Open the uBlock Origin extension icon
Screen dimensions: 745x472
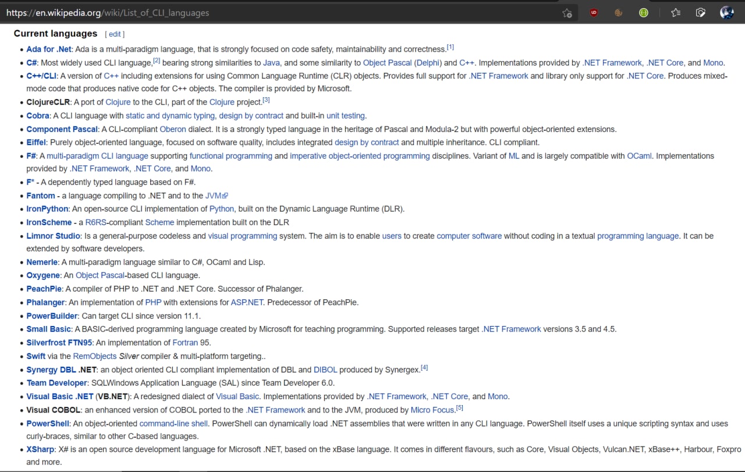tap(594, 12)
